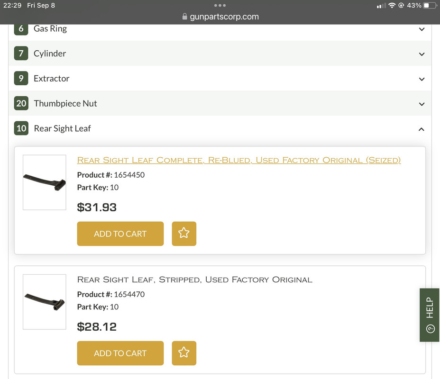Screen dimensions: 440x379
Task: Expand the Cylinder section chevron
Action: pos(422,54)
